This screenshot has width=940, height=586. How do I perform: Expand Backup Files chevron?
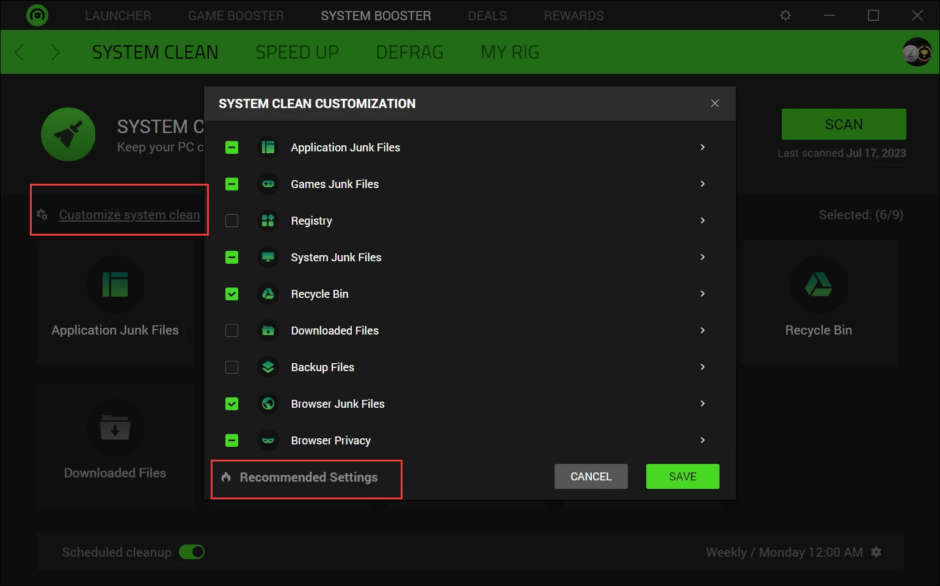pyautogui.click(x=702, y=367)
